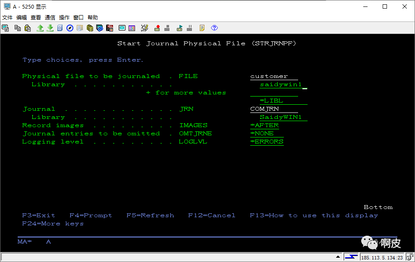Open the 窗口 menu
415x262 pixels.
tap(79, 17)
